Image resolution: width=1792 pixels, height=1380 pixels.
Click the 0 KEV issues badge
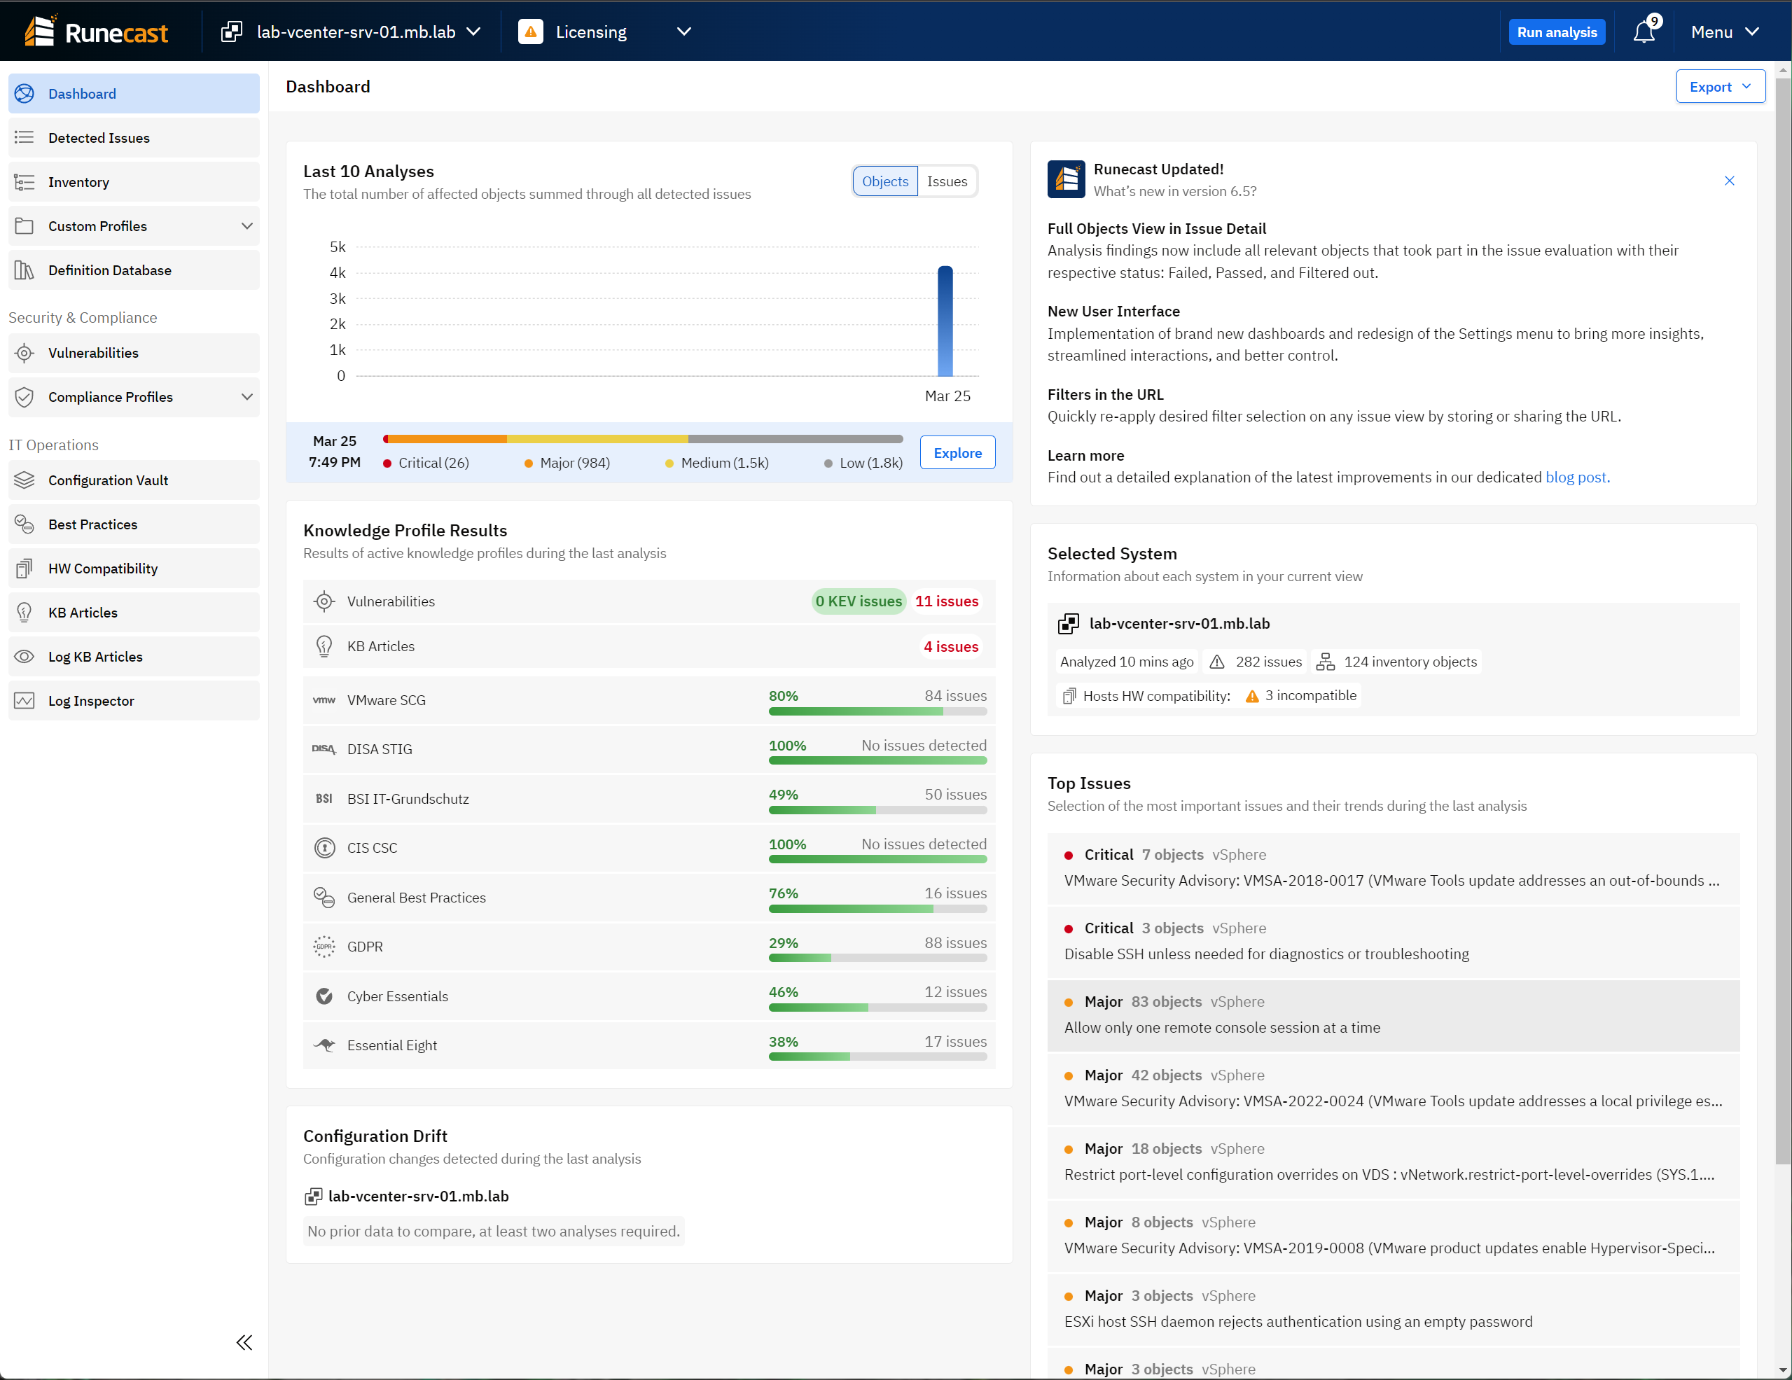[859, 601]
